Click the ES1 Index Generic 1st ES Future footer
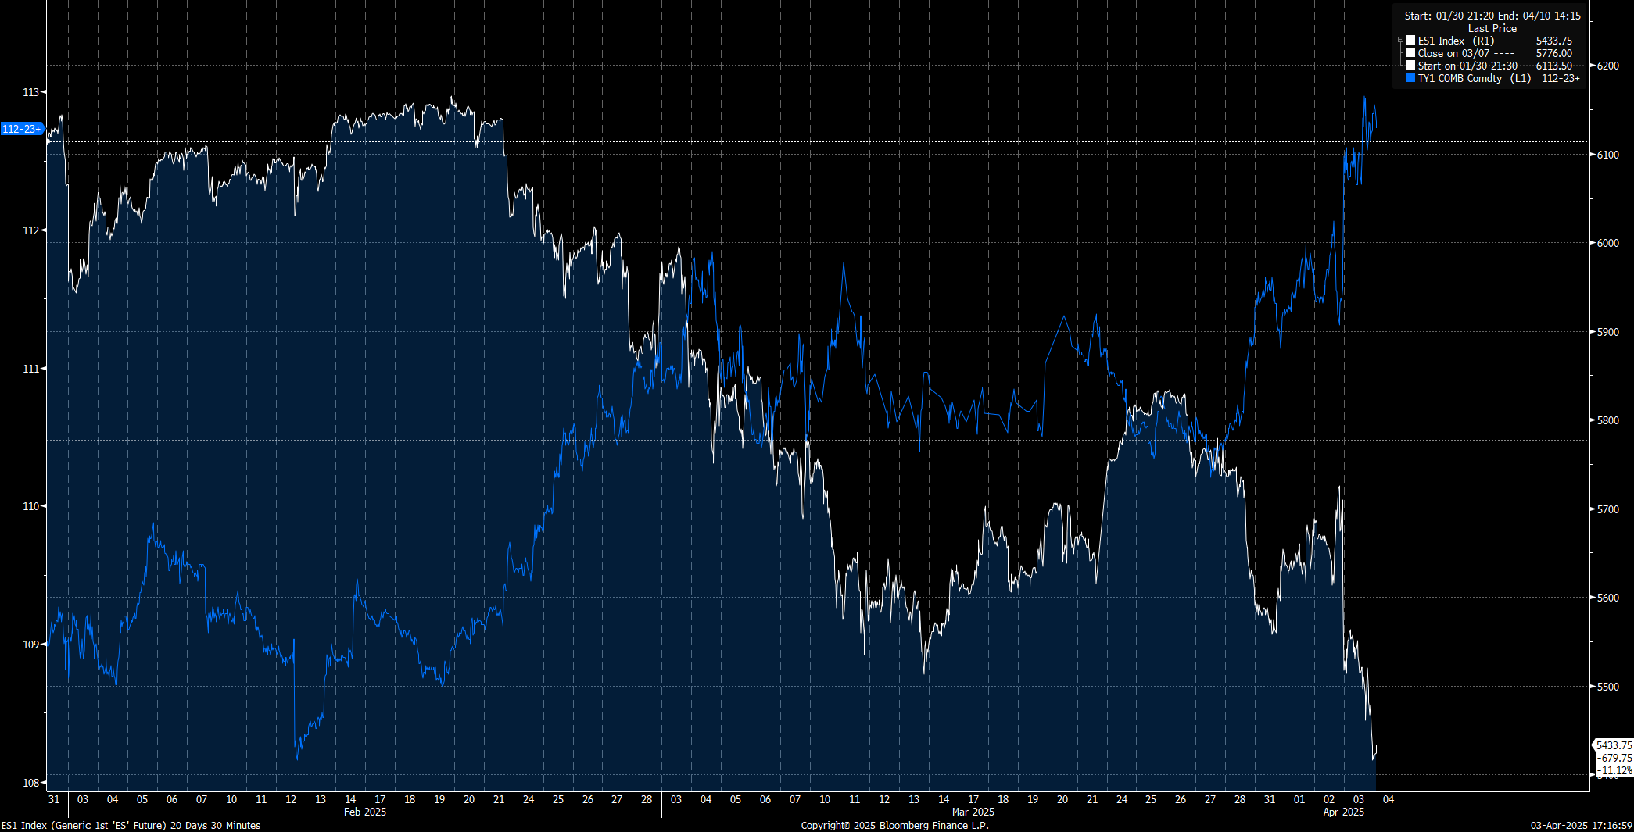The height and width of the screenshot is (832, 1634). click(x=131, y=825)
